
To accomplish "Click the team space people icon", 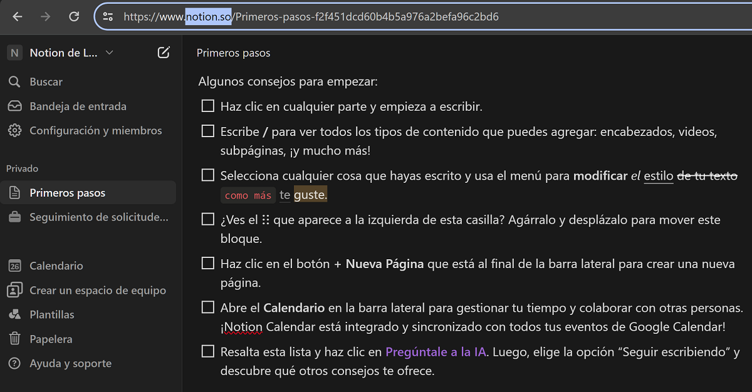I will [14, 290].
